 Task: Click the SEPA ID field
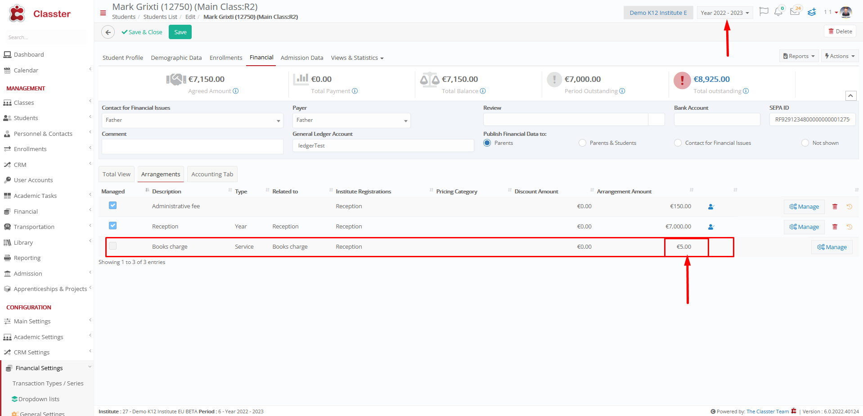pos(812,120)
